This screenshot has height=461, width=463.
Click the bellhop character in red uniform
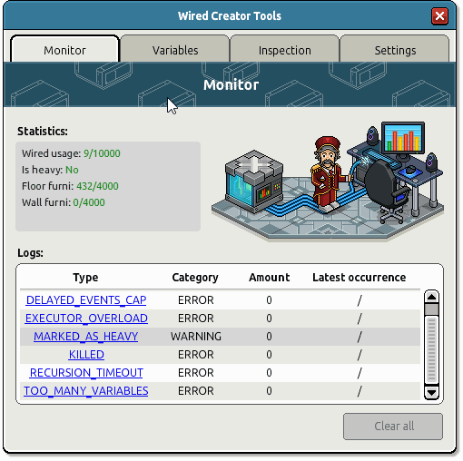pos(328,173)
